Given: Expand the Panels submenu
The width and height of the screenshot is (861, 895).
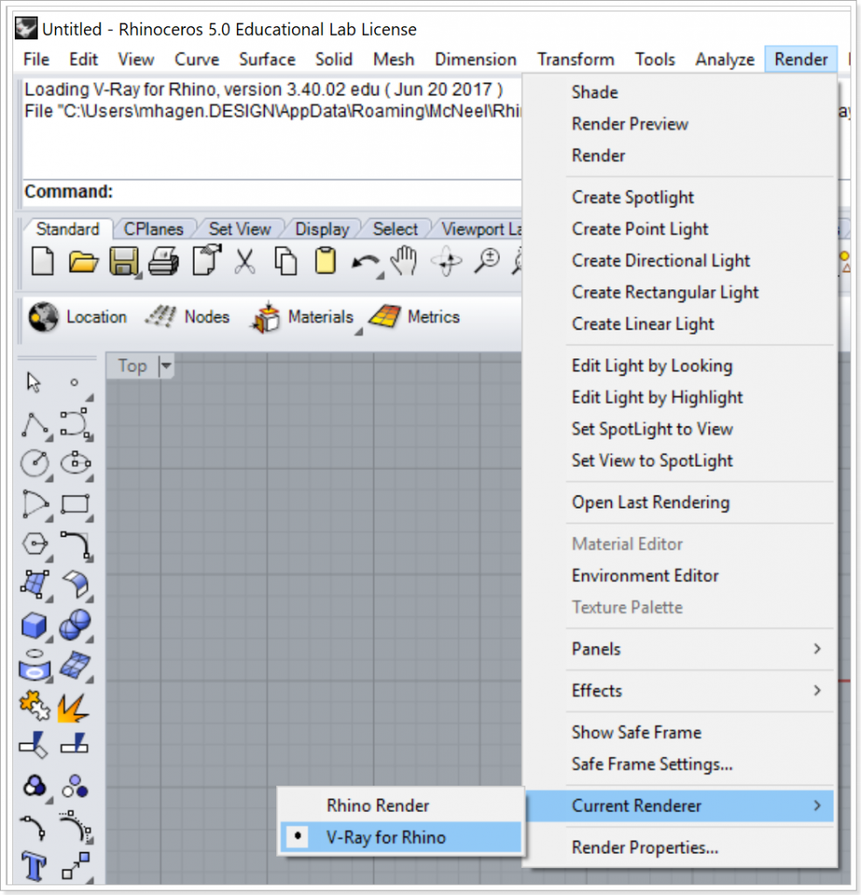Looking at the screenshot, I should pos(699,649).
